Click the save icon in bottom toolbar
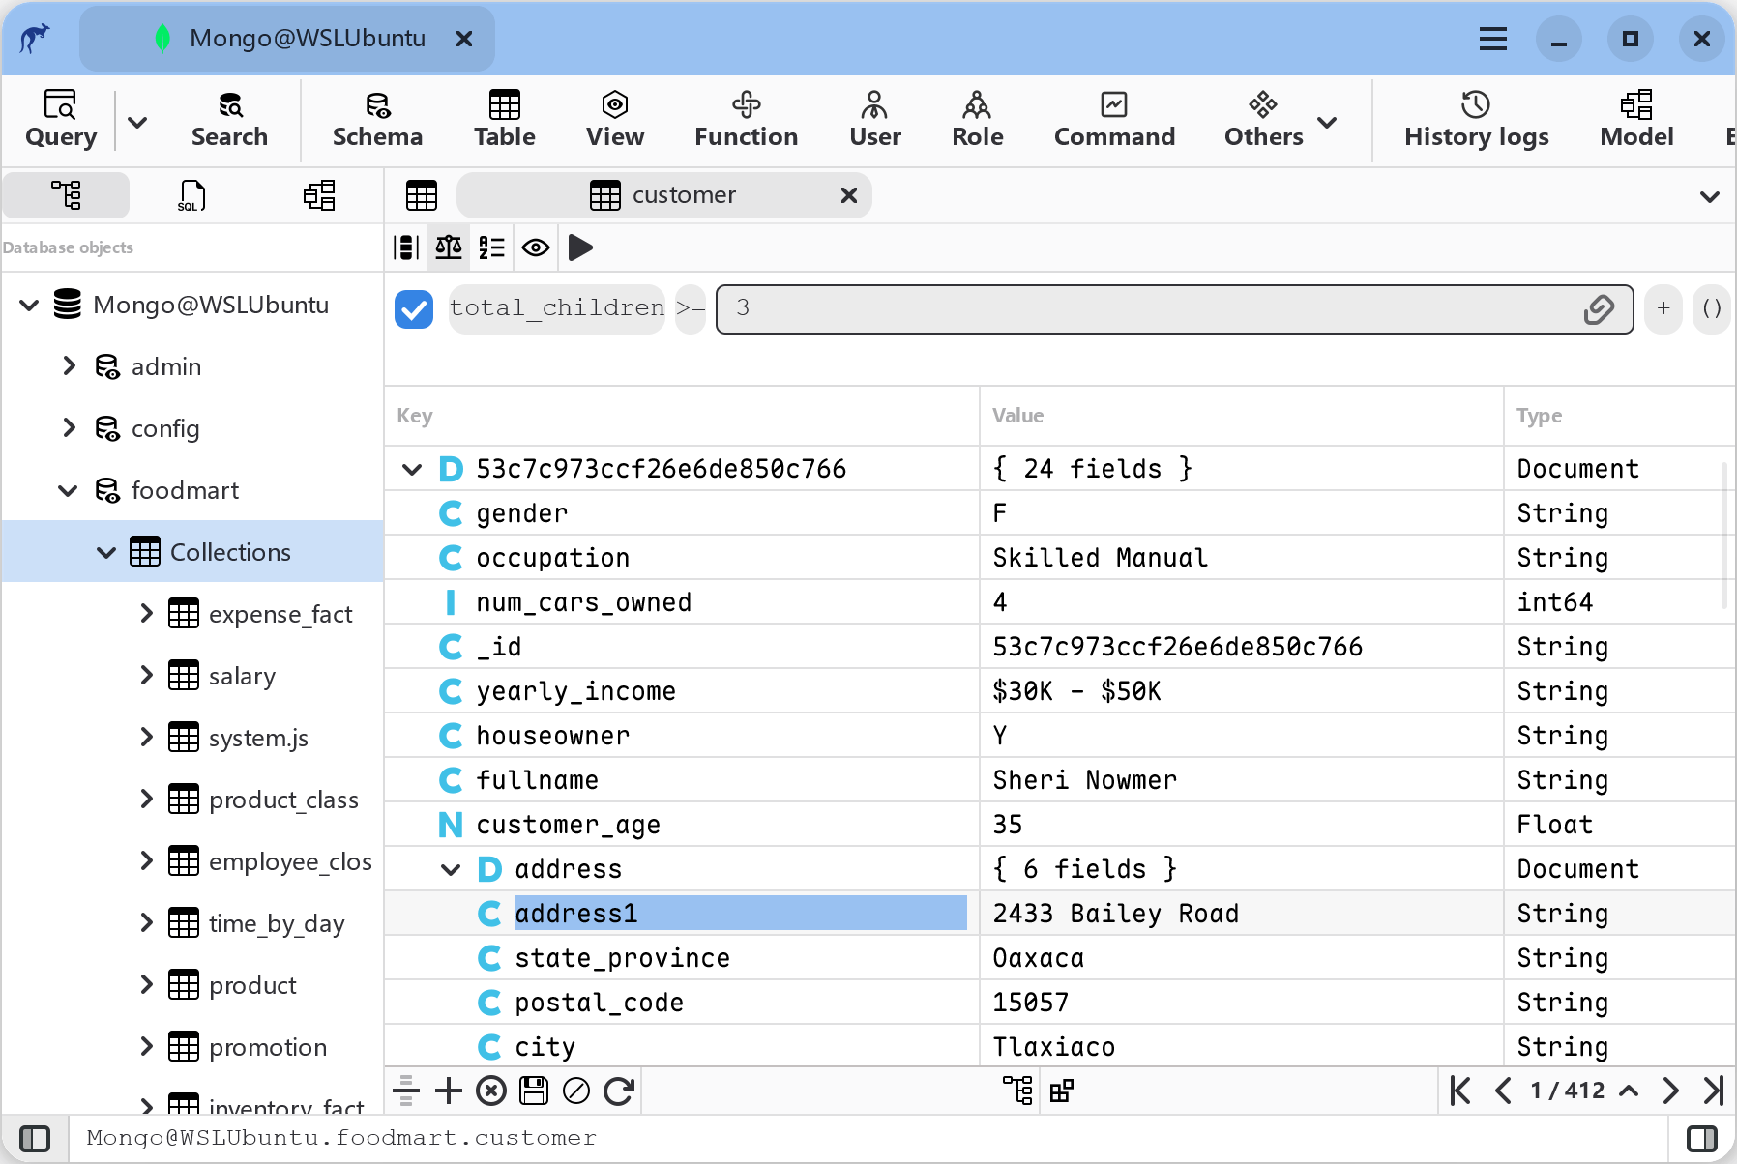This screenshot has height=1164, width=1737. (534, 1091)
